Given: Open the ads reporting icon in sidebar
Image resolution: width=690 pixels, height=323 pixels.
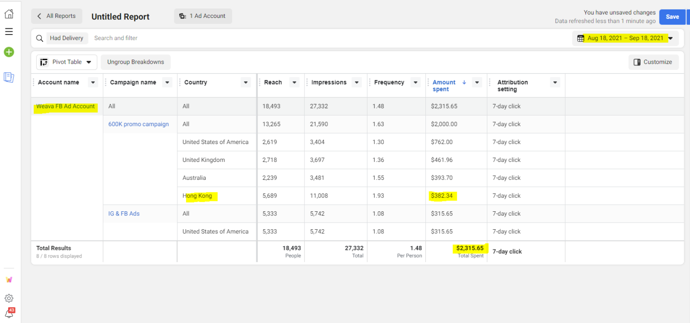Looking at the screenshot, I should [9, 77].
